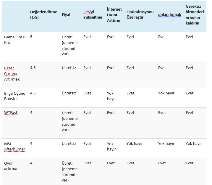212x185 pixels.
Task: Click the "Razer Cortex: Artırmak" row name
Action: [12, 73]
